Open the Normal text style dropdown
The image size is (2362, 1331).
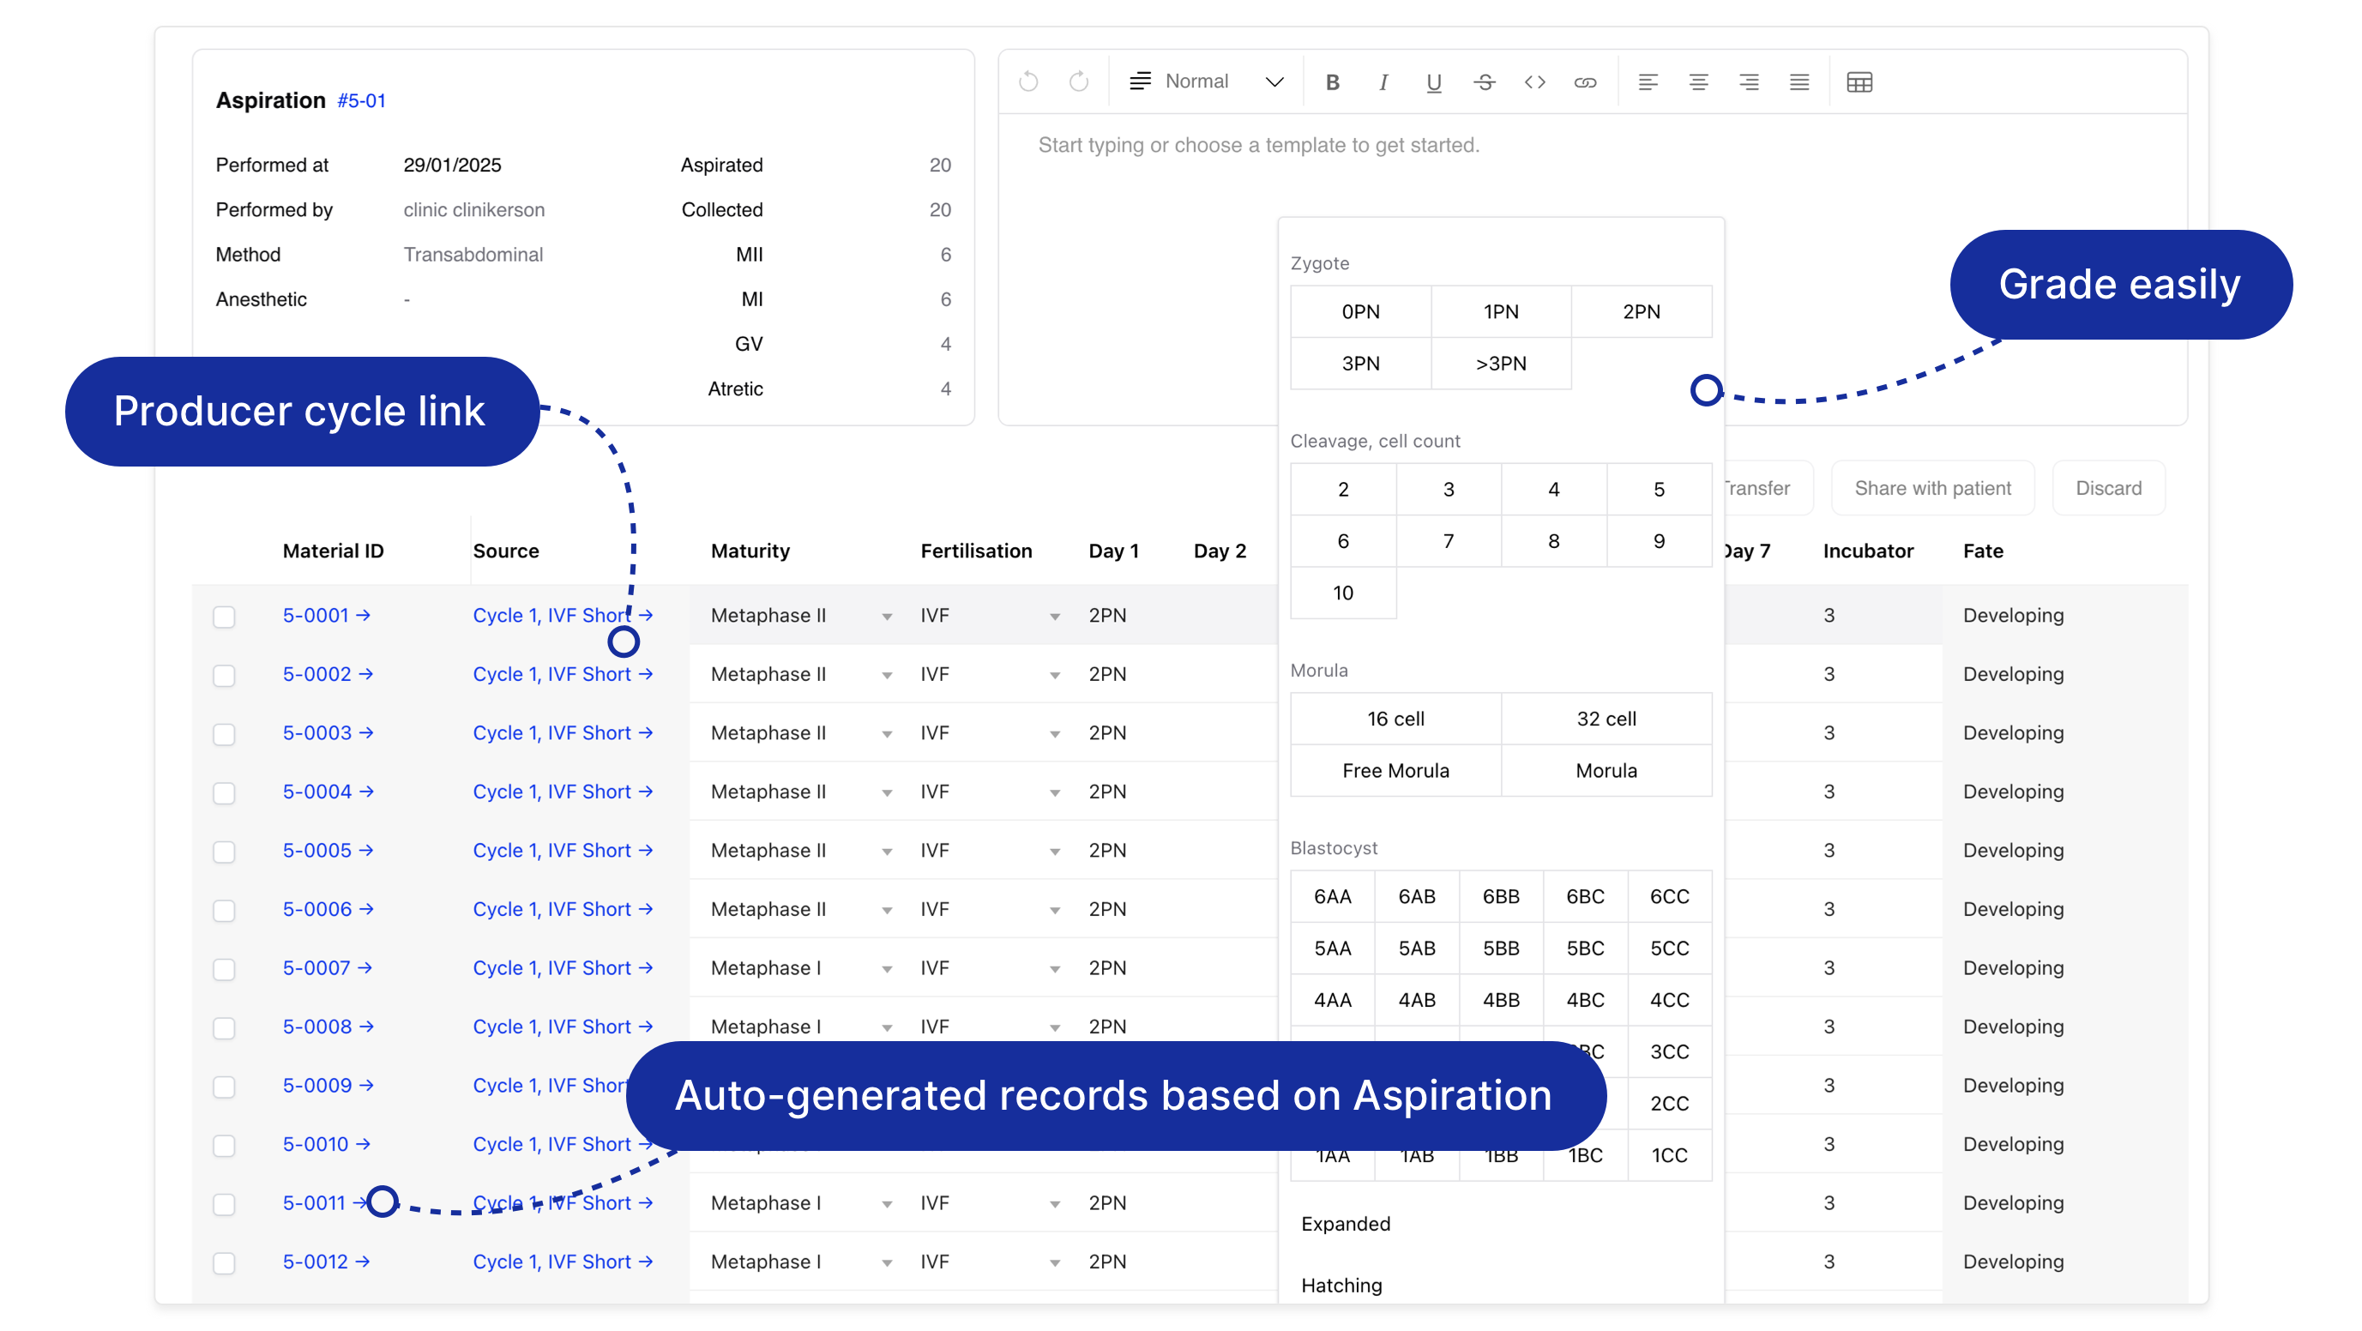point(1206,81)
